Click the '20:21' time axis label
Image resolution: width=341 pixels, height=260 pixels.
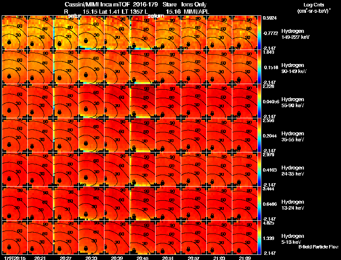point(40,258)
